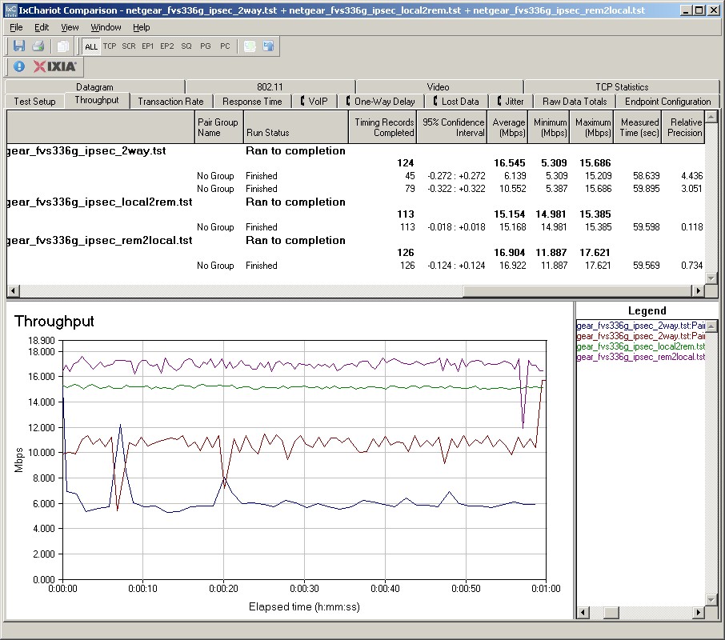
Task: Click the blue info icon
Action: point(19,66)
